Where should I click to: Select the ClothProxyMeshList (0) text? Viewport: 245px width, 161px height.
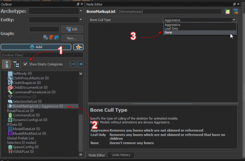31,78
